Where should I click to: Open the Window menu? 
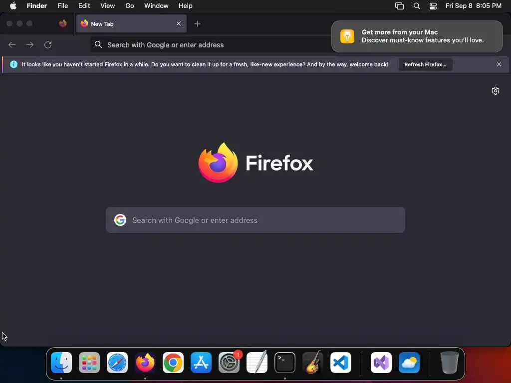(x=156, y=5)
